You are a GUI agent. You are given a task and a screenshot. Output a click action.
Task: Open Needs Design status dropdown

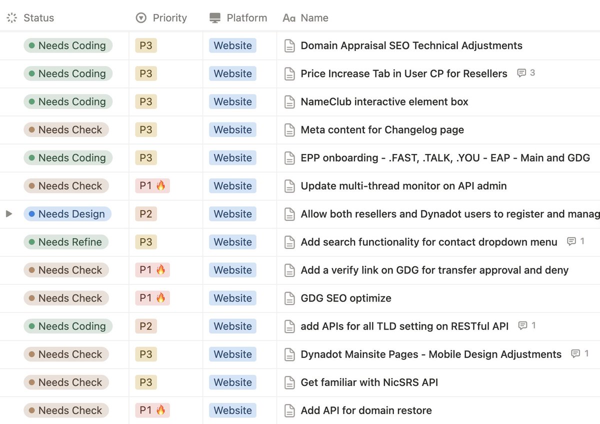67,214
